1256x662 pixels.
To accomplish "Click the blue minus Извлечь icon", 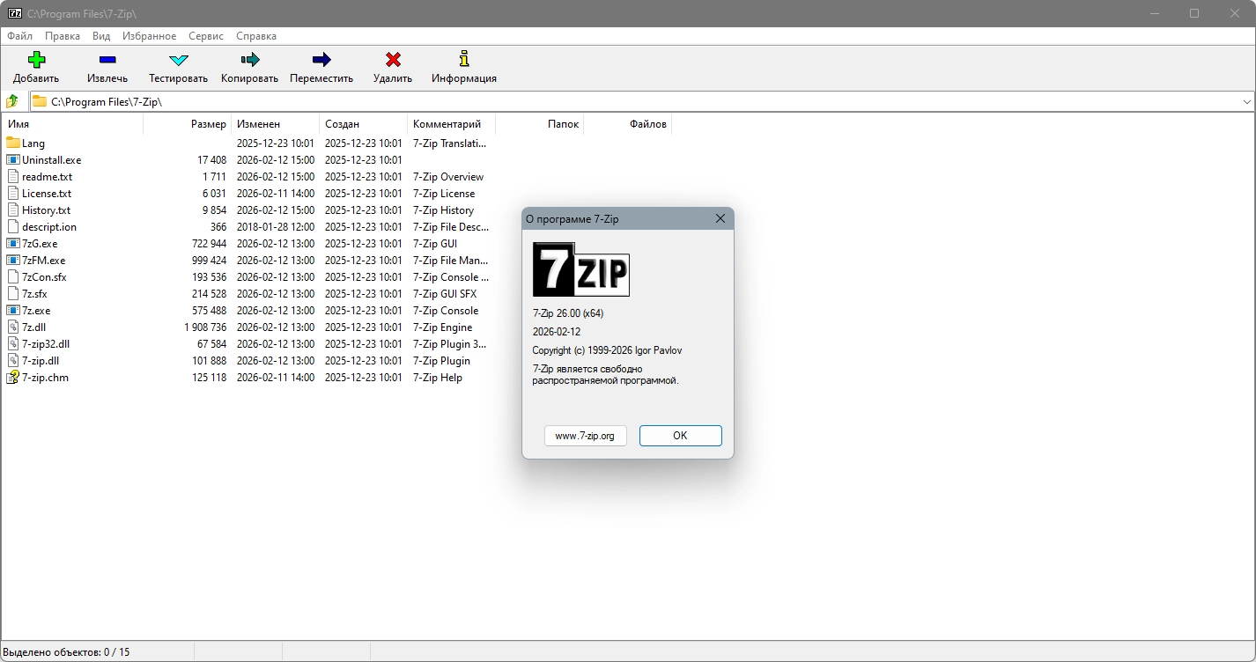I will [107, 60].
